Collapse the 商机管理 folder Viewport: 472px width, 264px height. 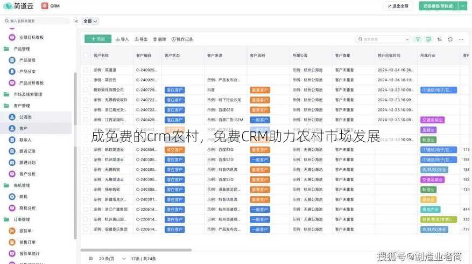pyautogui.click(x=6, y=185)
